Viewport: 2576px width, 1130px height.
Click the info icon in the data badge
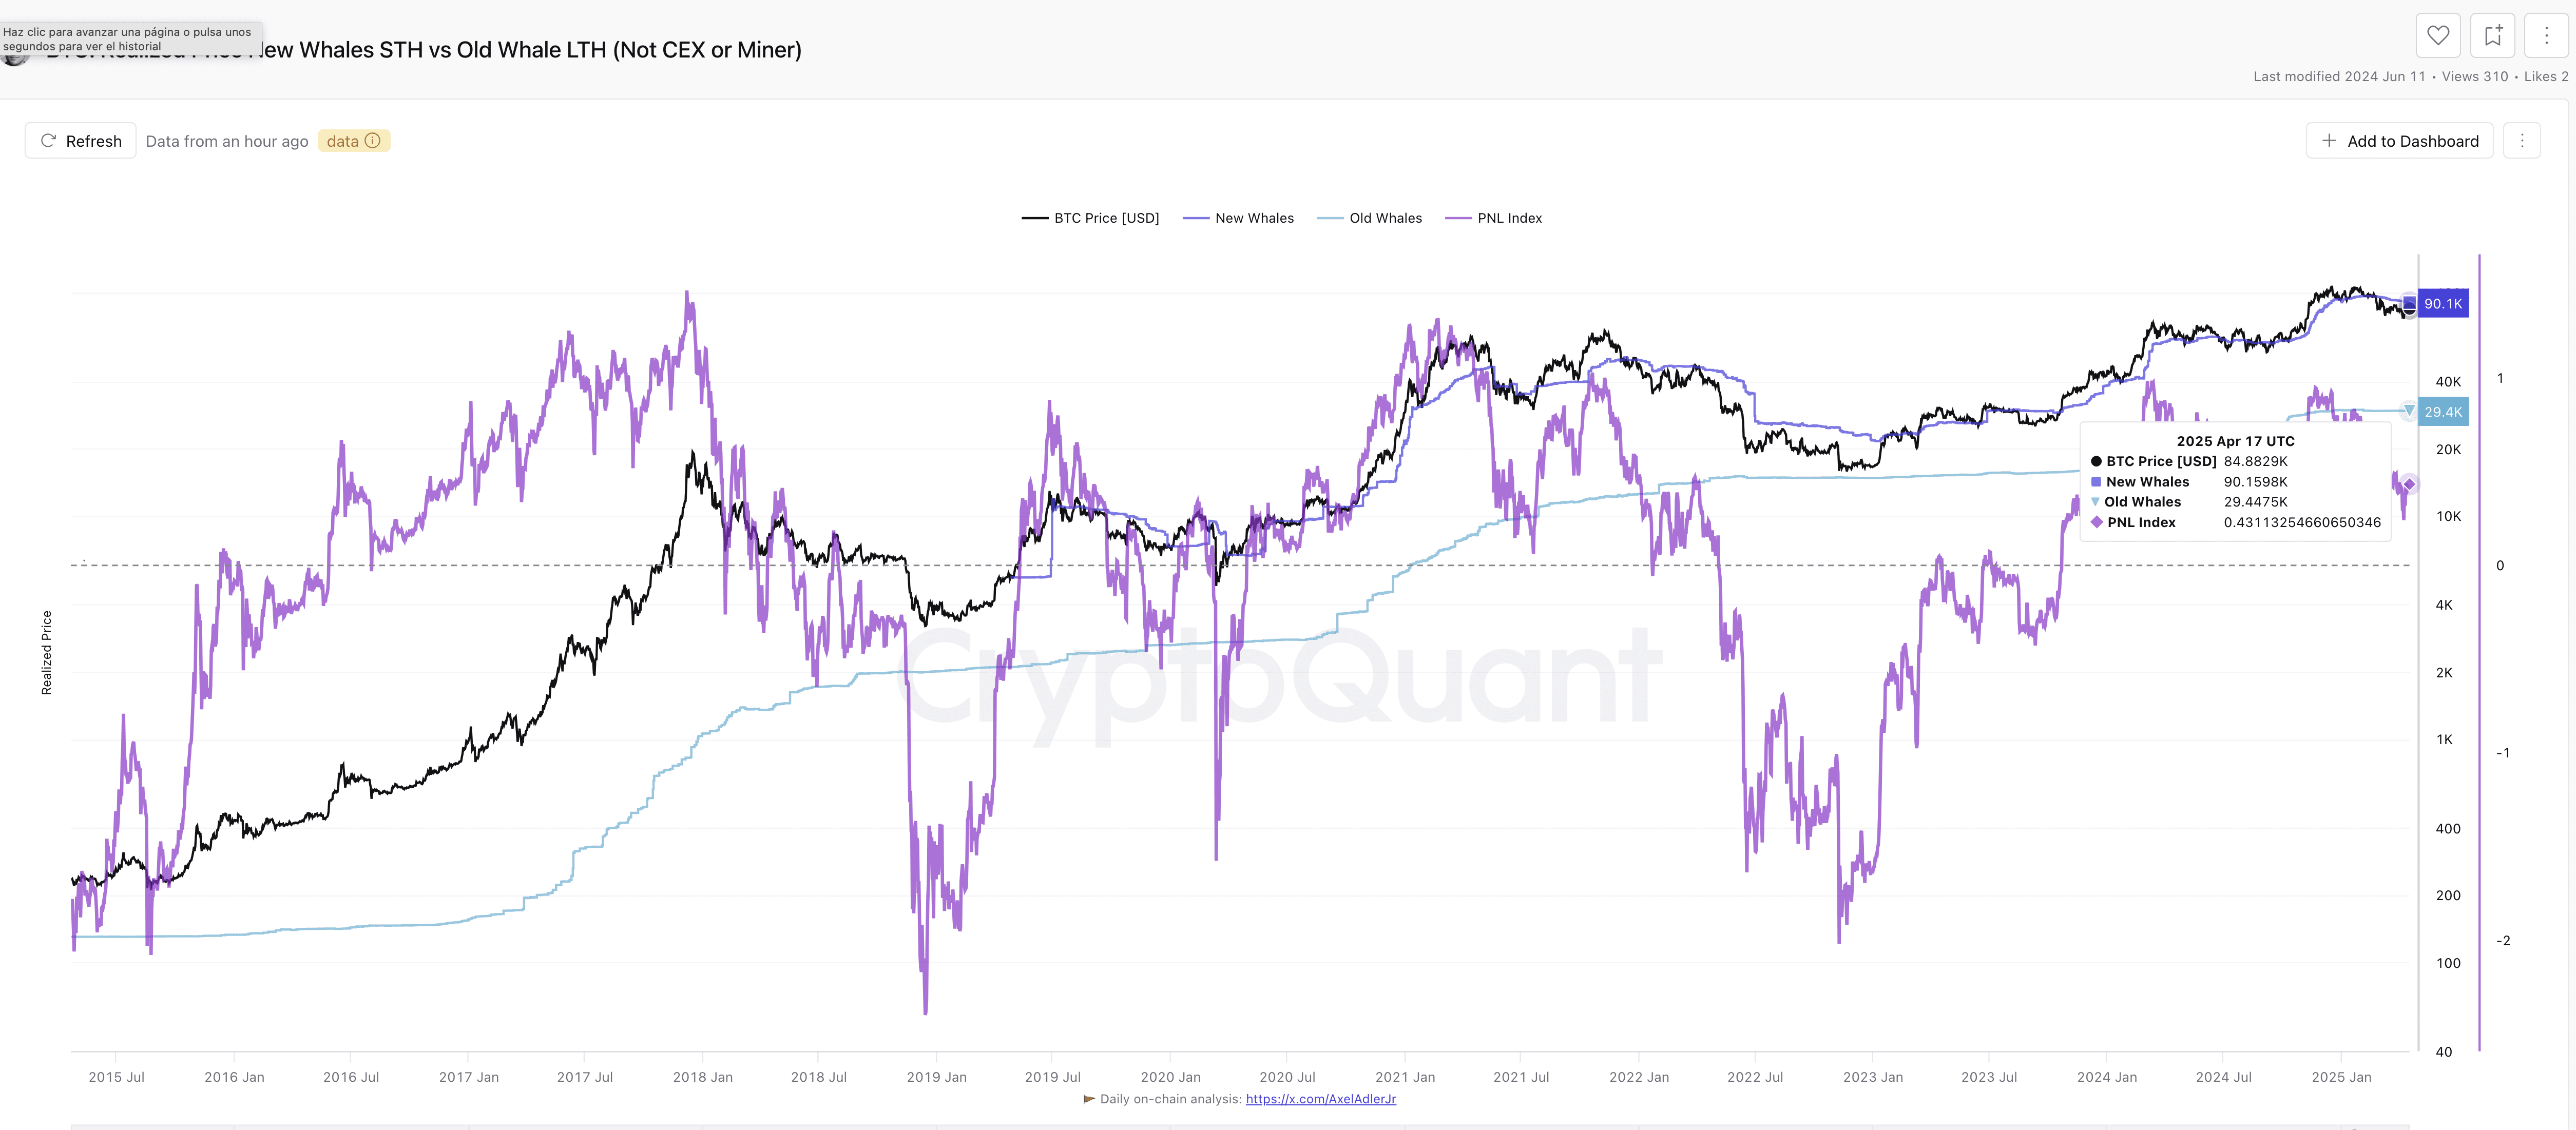click(373, 141)
